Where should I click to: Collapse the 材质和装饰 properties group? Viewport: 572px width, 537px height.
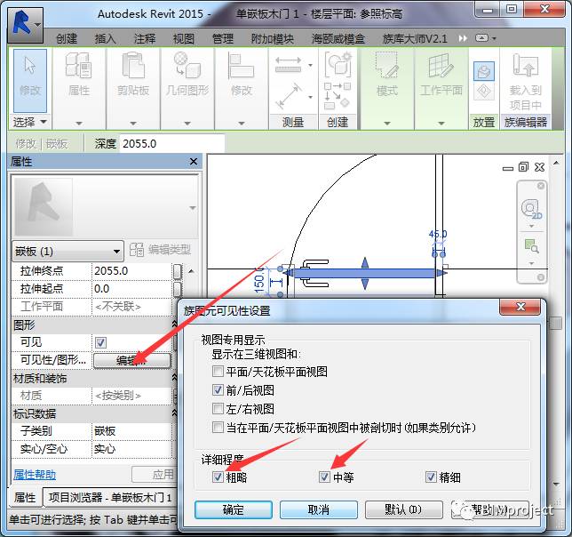[174, 378]
